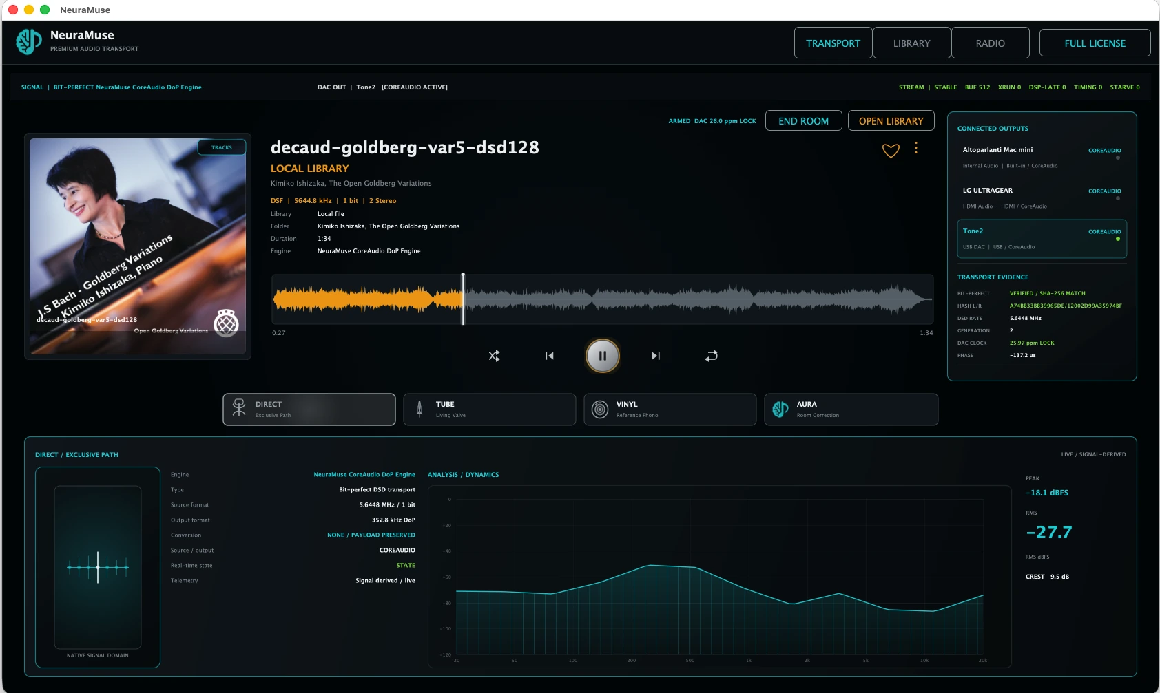Click the '-137.2 us' phase value
The height and width of the screenshot is (693, 1160).
pyautogui.click(x=1023, y=355)
